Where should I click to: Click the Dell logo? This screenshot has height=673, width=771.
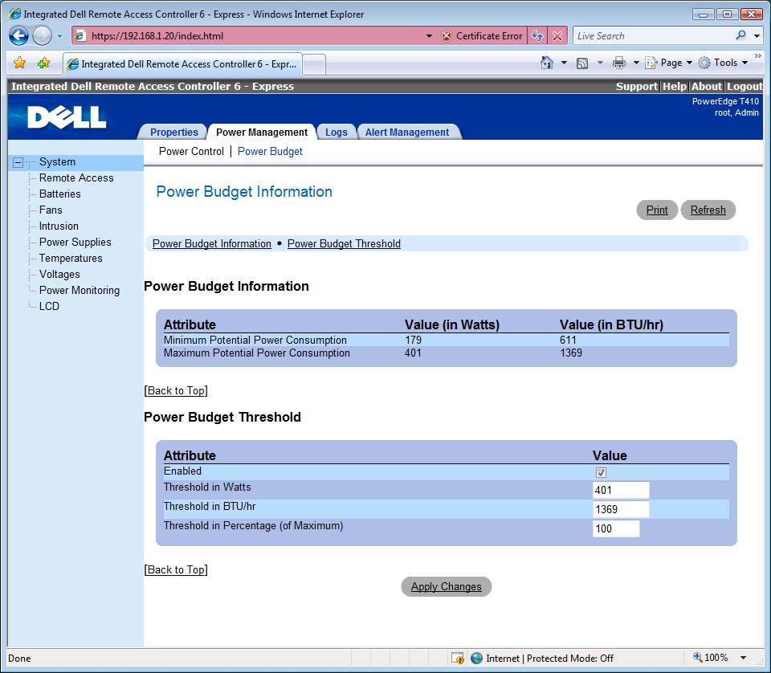(x=67, y=117)
